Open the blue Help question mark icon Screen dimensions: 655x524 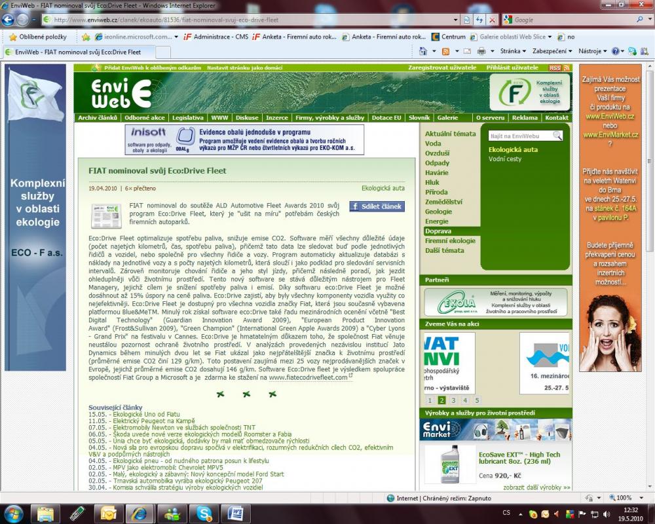615,51
